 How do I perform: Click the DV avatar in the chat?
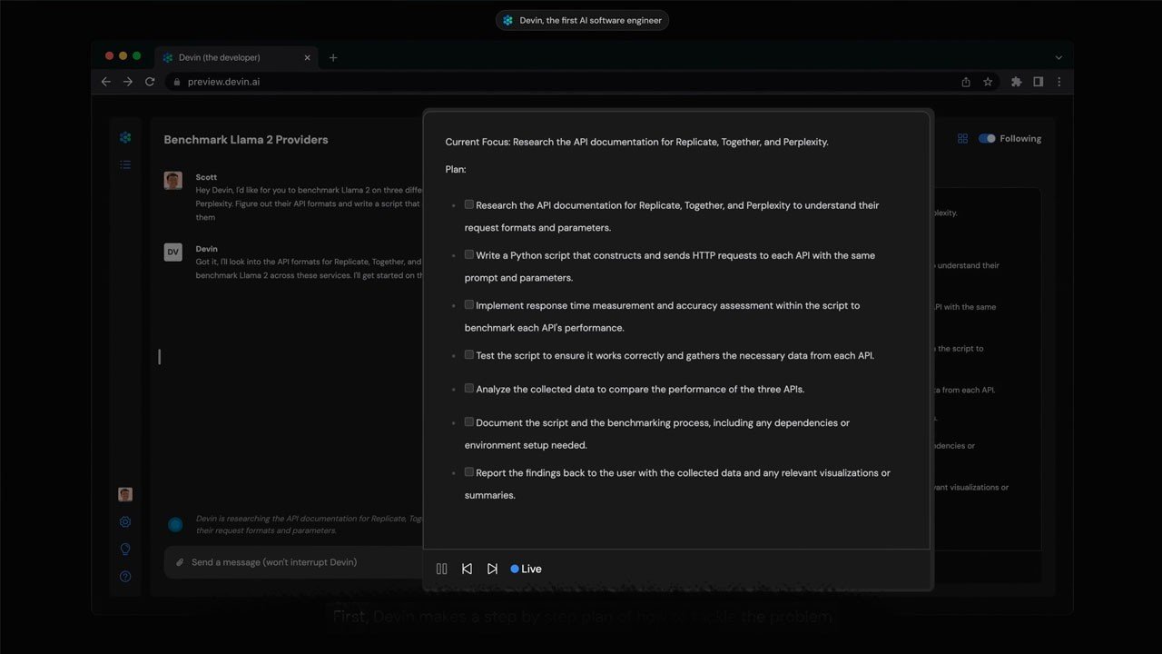pos(172,252)
